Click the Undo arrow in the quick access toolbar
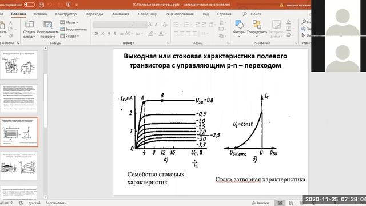The image size is (366, 206). (x=50, y=5)
